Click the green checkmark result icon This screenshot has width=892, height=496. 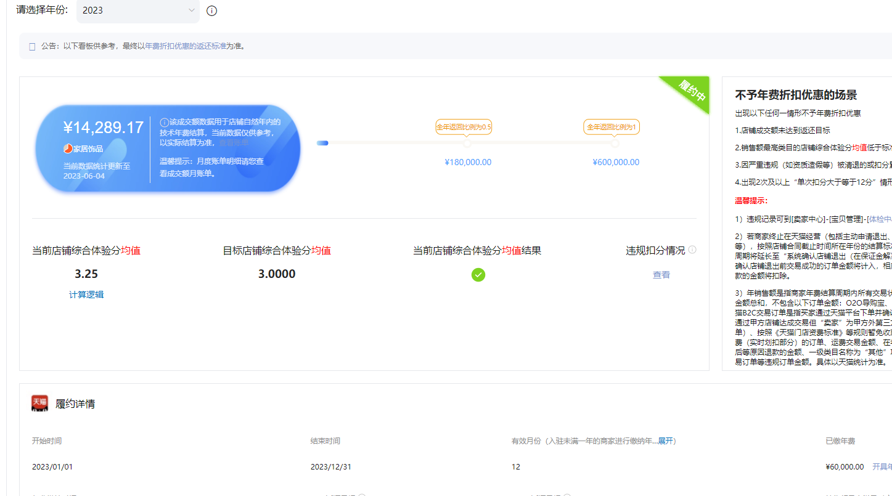[x=478, y=275]
